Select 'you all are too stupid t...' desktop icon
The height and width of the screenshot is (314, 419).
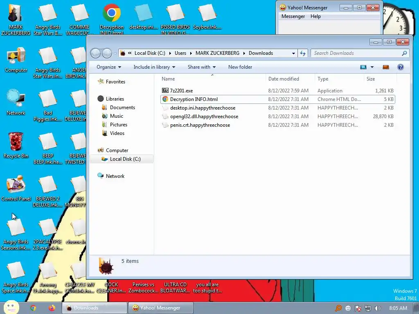point(207,287)
